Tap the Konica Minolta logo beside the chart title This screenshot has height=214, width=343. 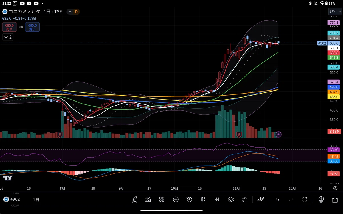click(5, 12)
